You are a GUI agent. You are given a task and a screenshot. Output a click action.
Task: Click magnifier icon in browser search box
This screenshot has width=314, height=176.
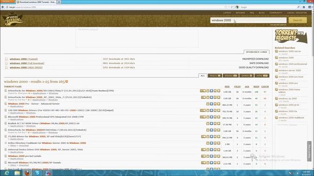click(298, 7)
